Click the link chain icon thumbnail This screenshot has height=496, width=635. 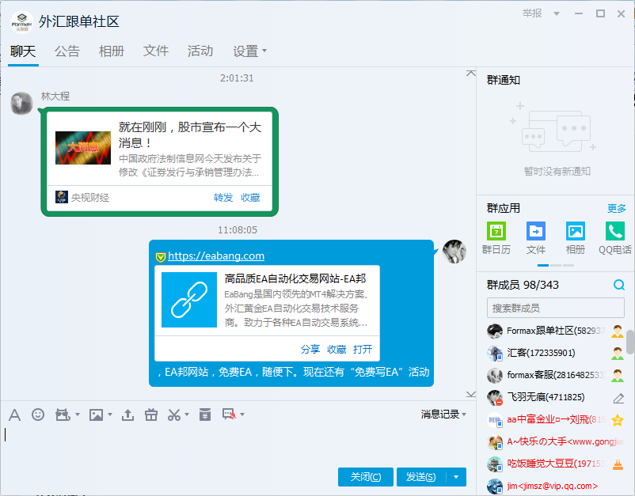pos(189,300)
